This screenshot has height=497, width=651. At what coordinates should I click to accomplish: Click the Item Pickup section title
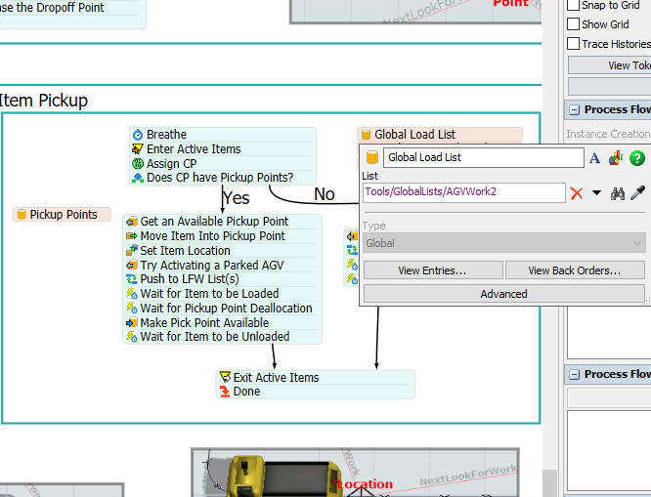click(43, 101)
